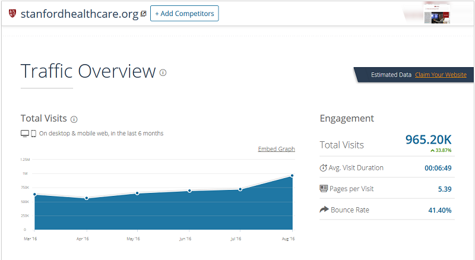Click the Apr '16 x-axis label
The height and width of the screenshot is (260, 475).
(83, 239)
